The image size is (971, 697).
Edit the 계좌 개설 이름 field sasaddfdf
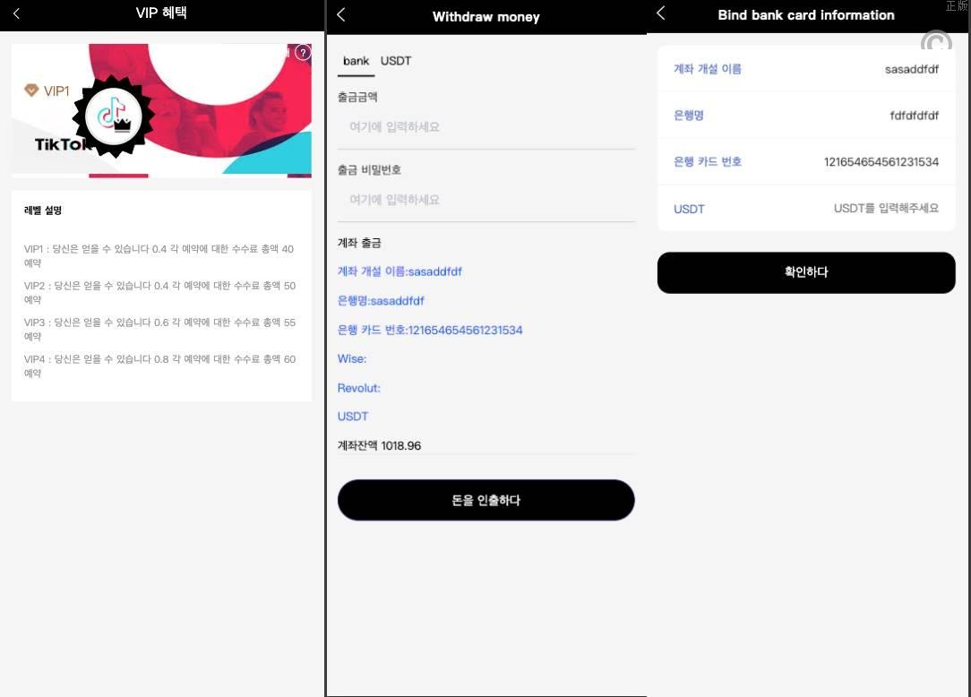(805, 69)
